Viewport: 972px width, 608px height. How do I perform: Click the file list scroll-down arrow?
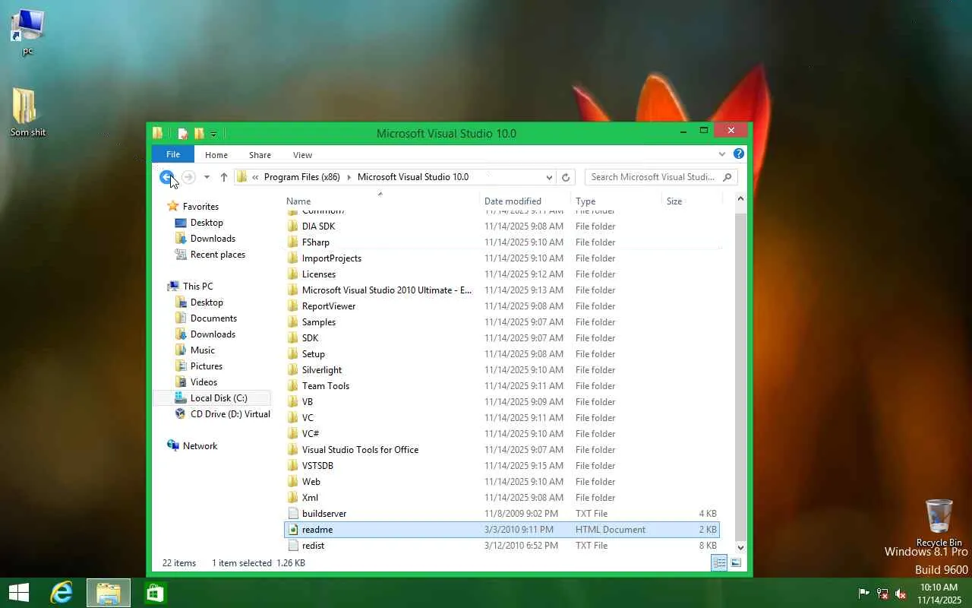pyautogui.click(x=740, y=547)
